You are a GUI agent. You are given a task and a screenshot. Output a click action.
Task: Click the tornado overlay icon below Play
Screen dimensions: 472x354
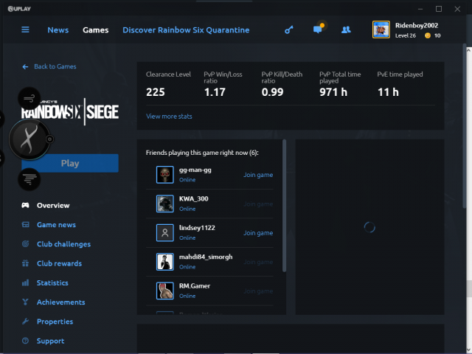(29, 179)
